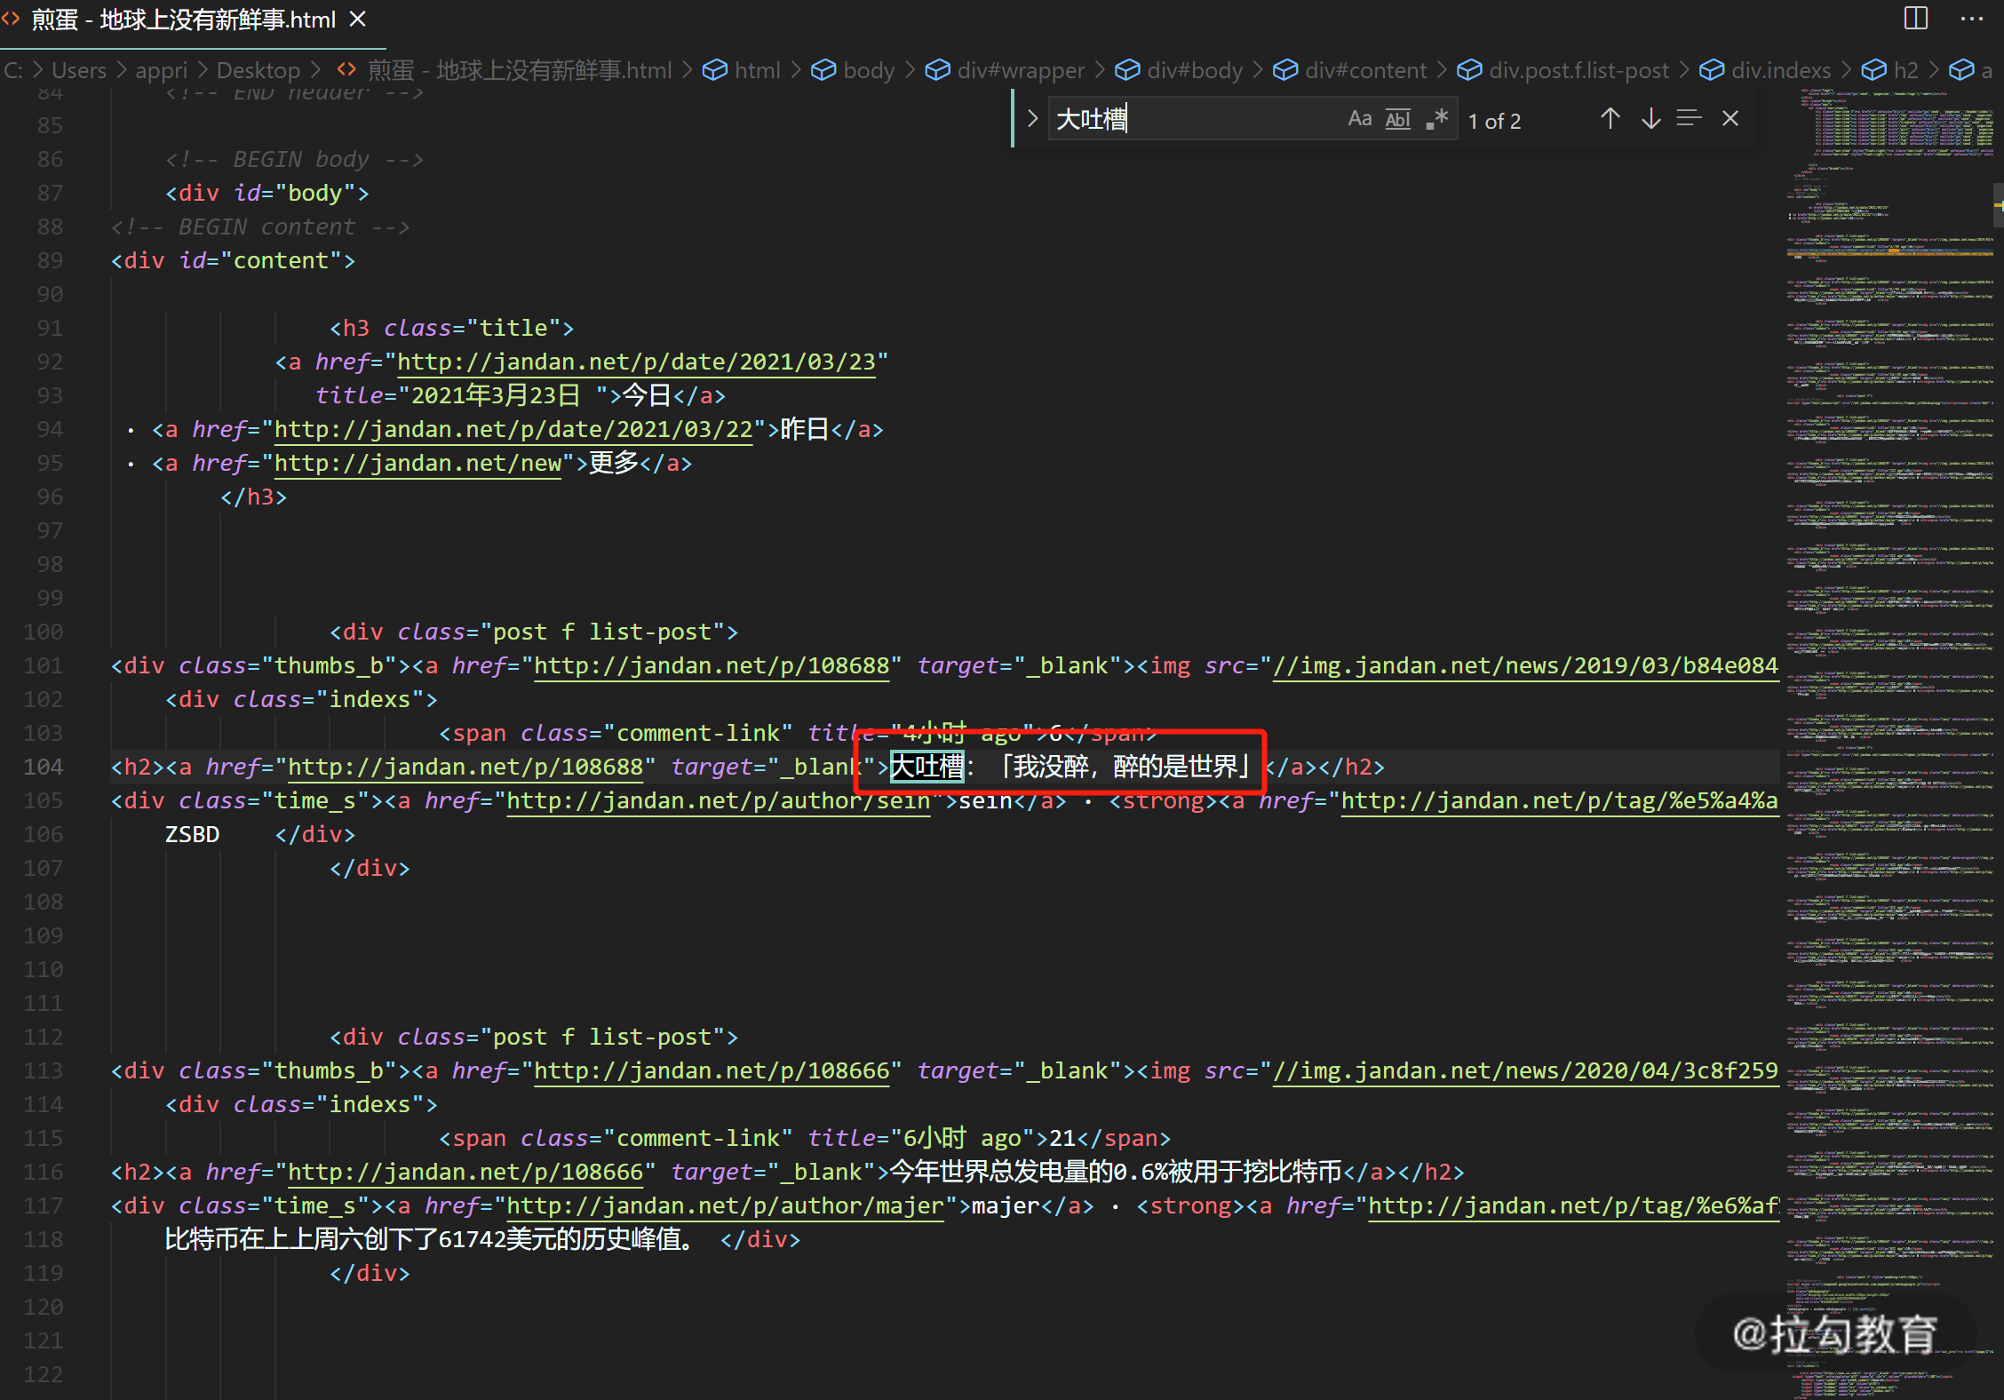This screenshot has width=2004, height=1400.
Task: Open jandan.net/p/108688 link on line 104
Action: click(465, 767)
